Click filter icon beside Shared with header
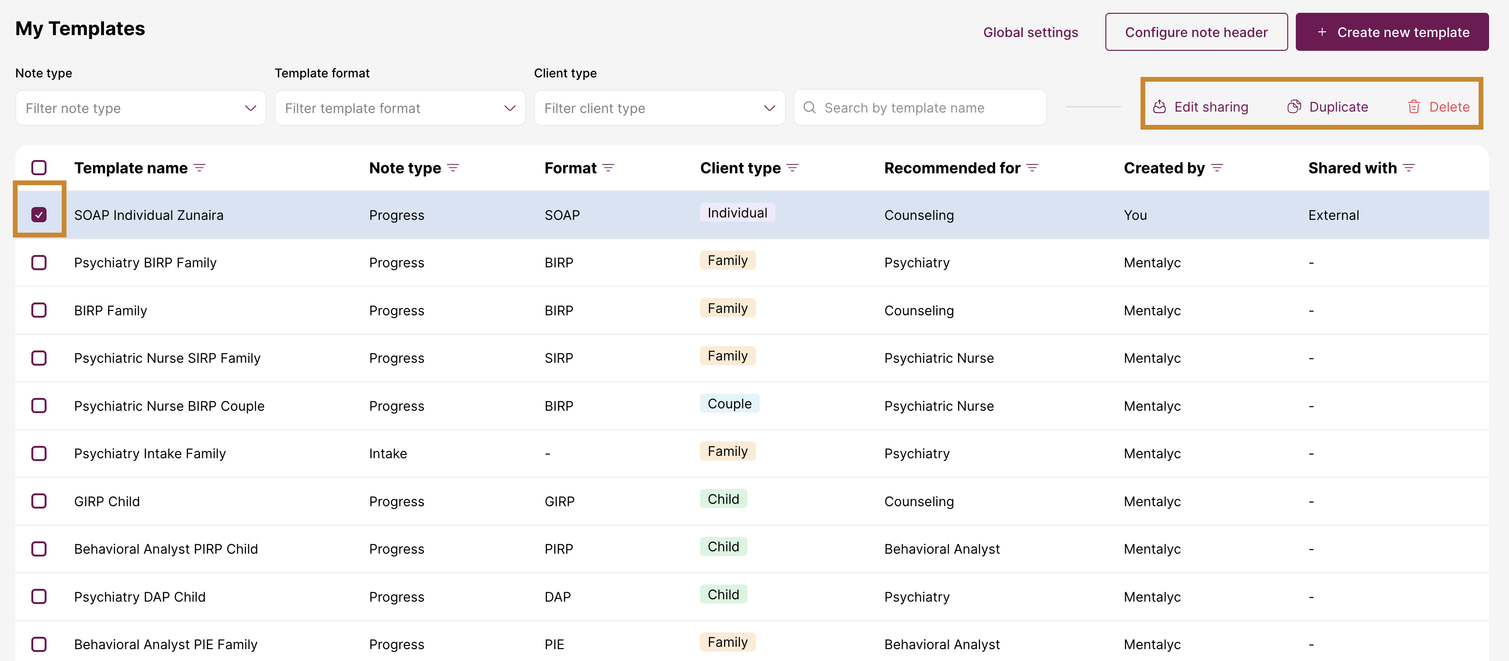 point(1409,168)
